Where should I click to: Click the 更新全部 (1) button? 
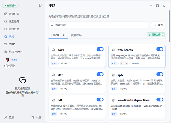(x=156, y=35)
